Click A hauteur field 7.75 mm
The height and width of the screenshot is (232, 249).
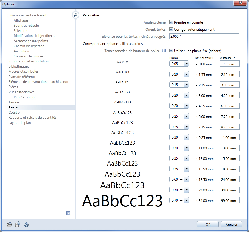click(230, 116)
